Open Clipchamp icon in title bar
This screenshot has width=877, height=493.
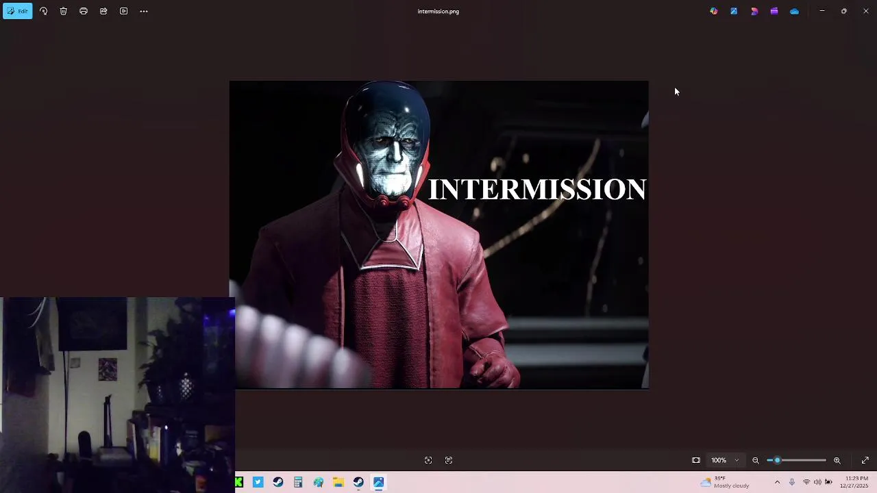754,11
